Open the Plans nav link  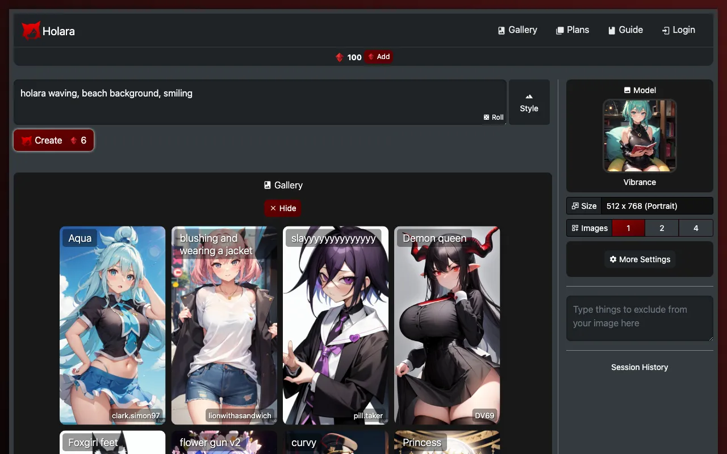[573, 30]
